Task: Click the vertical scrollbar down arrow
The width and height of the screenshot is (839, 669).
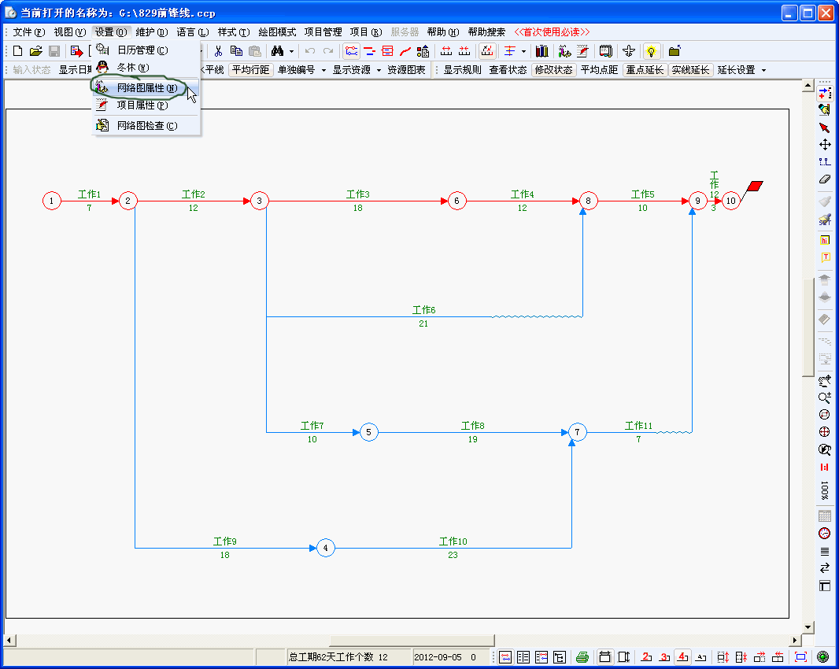Action: [808, 626]
